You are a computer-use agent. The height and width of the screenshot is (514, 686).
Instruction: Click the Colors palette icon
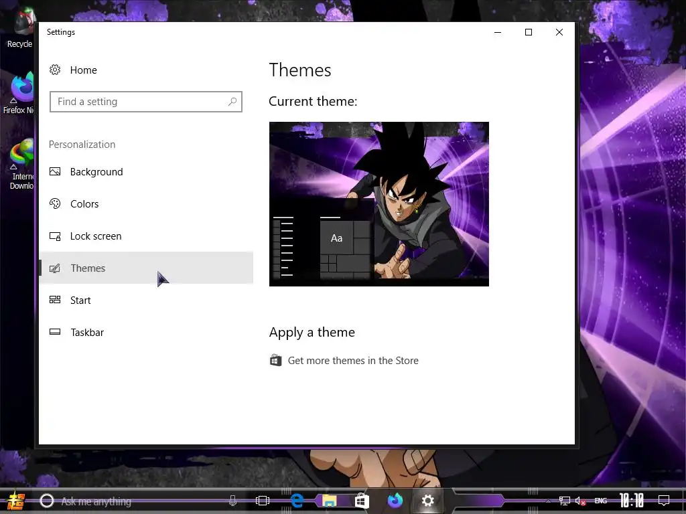tap(55, 203)
